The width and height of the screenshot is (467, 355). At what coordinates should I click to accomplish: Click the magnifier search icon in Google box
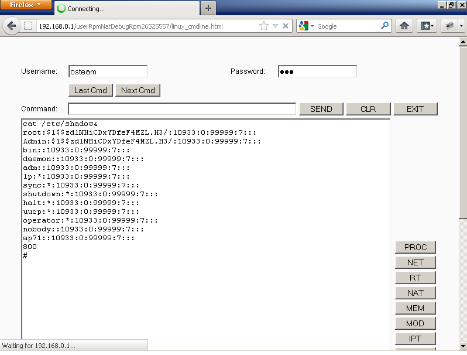(x=384, y=26)
